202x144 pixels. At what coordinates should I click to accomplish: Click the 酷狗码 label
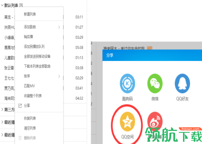[127, 99]
